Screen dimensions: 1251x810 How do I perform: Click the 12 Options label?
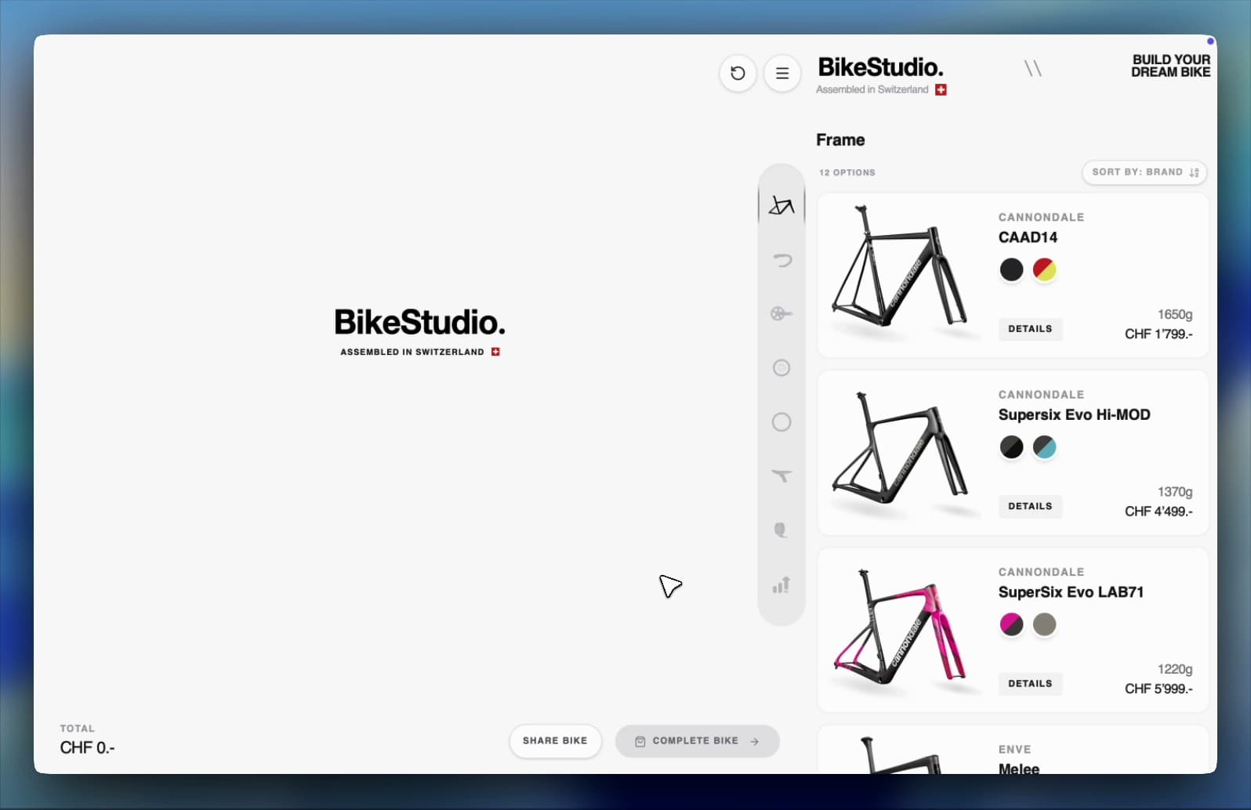point(847,172)
